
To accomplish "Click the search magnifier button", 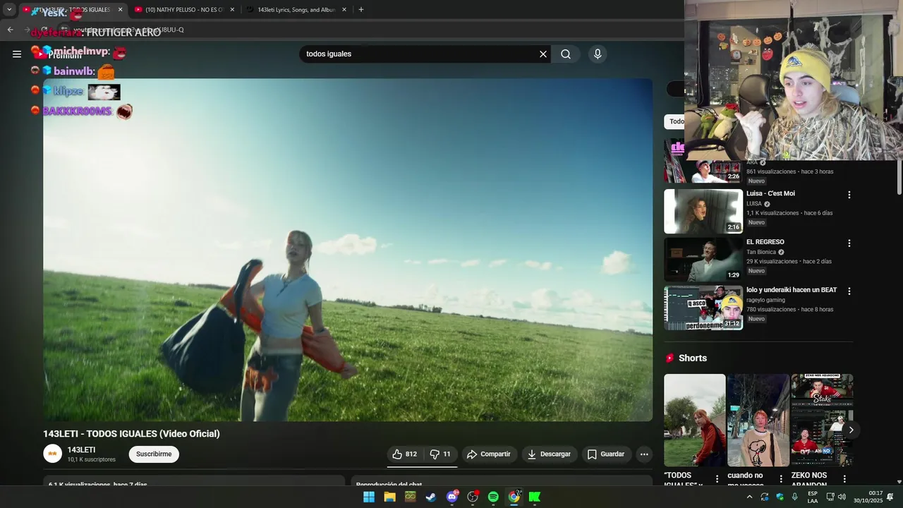I will (x=566, y=54).
